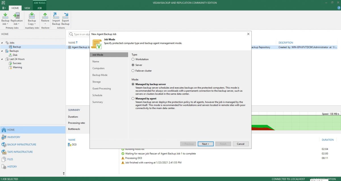Select Export Backup in the ribbon
This screenshot has height=181, width=341.
(65, 19)
